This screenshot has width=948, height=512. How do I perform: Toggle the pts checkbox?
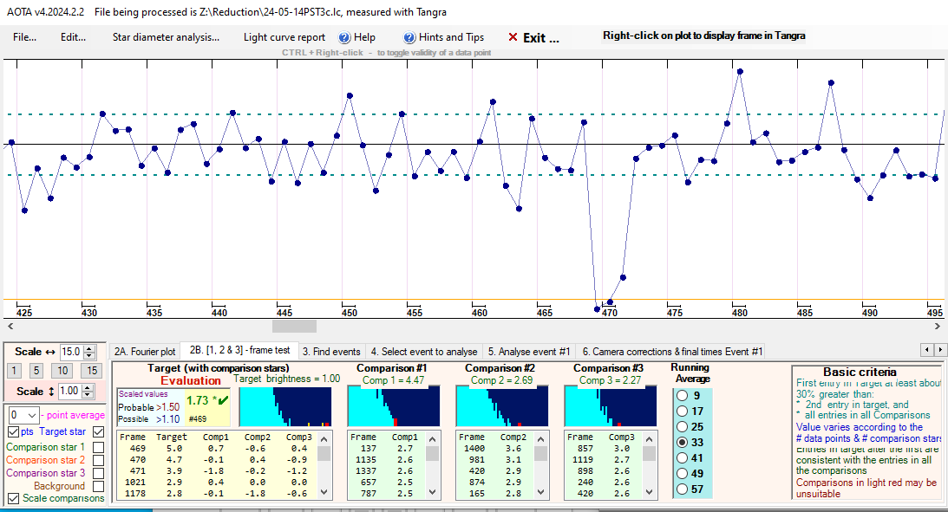tap(13, 431)
